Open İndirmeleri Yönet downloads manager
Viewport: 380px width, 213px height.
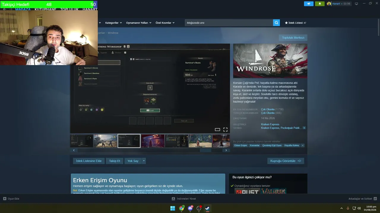186,199
